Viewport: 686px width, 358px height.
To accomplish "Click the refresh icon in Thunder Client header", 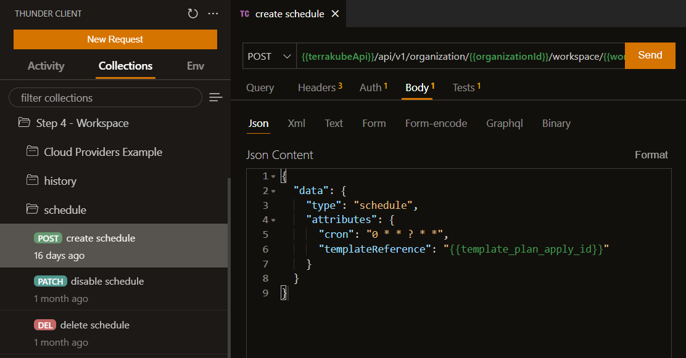I will [192, 14].
